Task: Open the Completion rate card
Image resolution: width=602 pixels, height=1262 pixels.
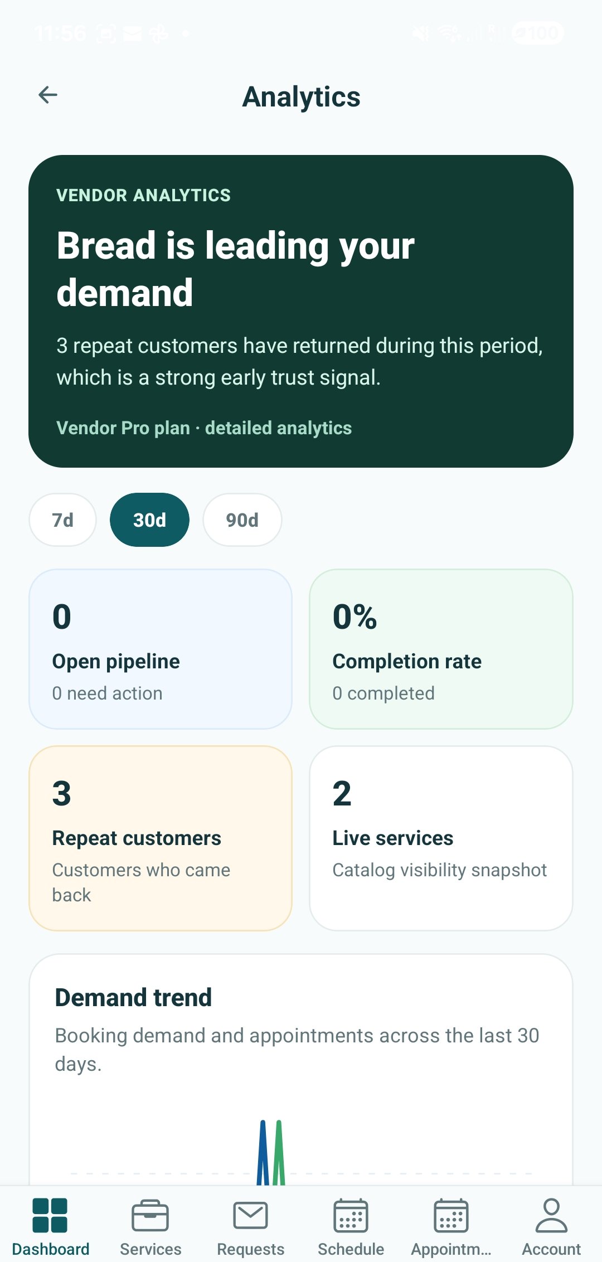Action: pyautogui.click(x=441, y=649)
